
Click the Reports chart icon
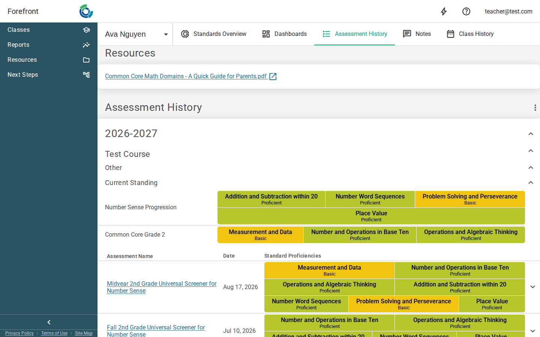[x=86, y=45]
